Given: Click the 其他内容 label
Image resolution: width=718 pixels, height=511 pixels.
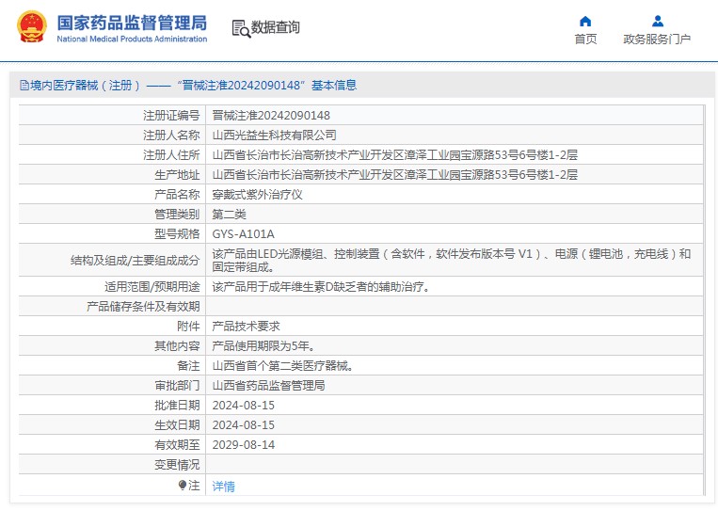Looking at the screenshot, I should click(177, 345).
